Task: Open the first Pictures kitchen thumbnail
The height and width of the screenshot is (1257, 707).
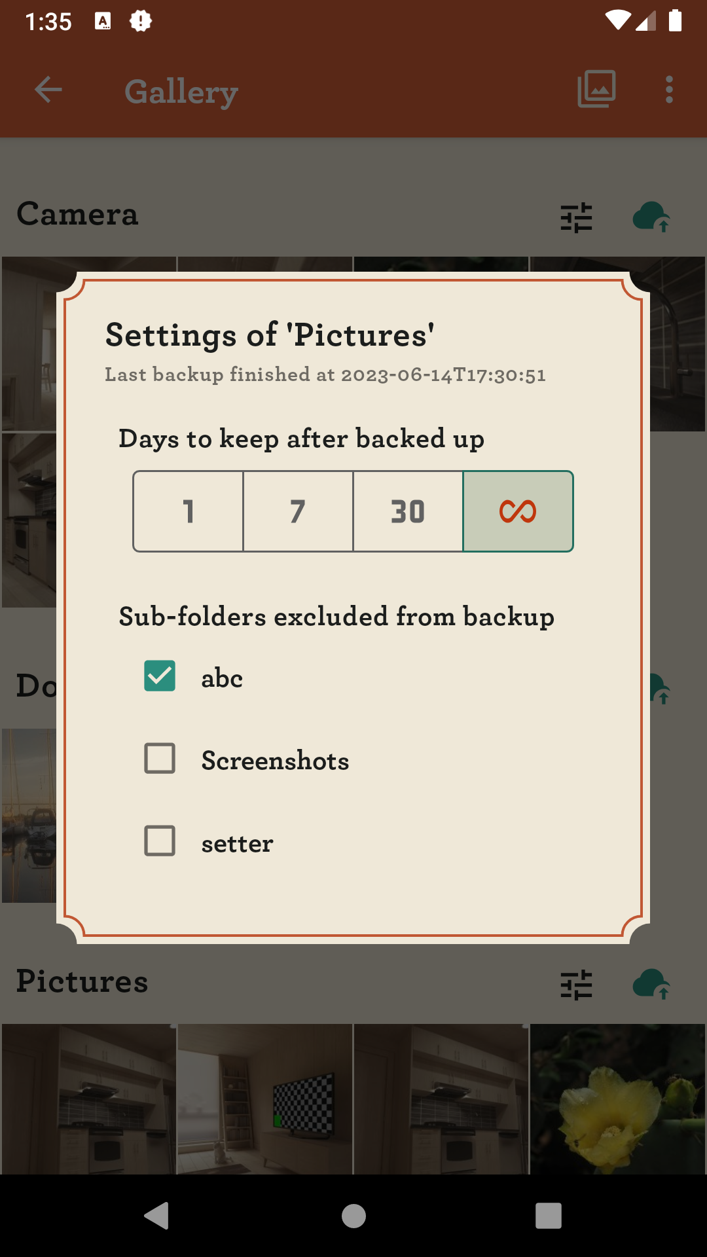Action: tap(89, 1099)
